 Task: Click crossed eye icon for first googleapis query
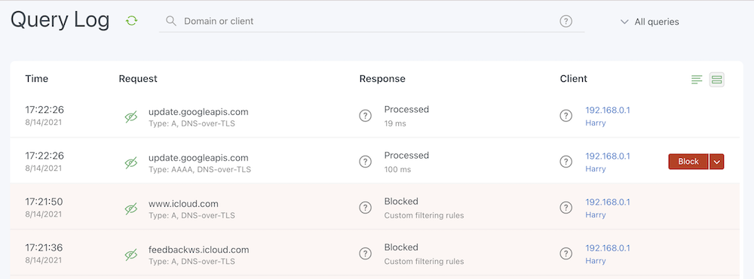pos(130,117)
